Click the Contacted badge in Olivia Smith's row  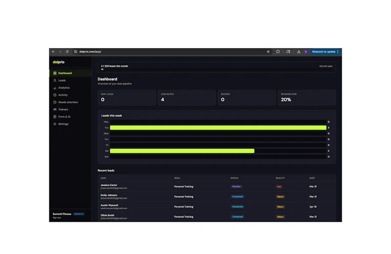238,216
